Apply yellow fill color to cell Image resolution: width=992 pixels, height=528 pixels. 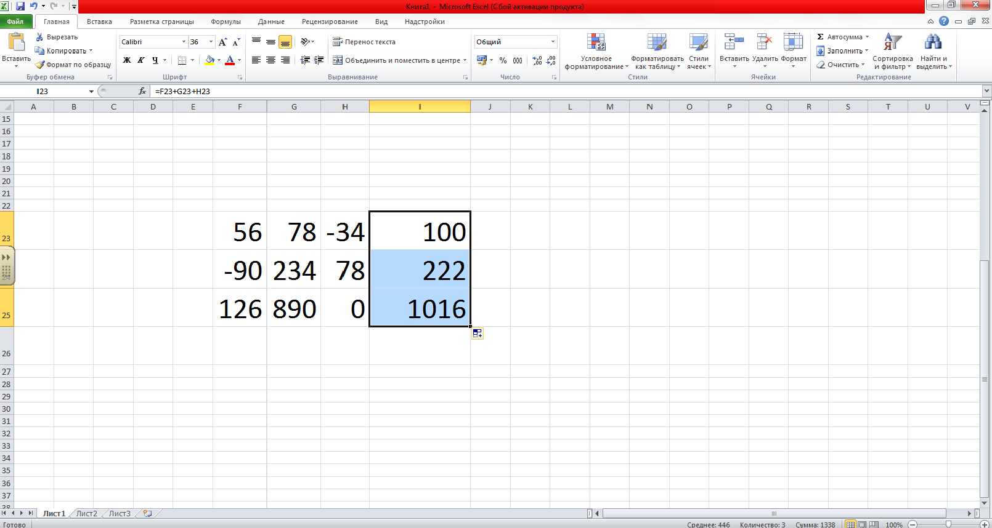[210, 60]
